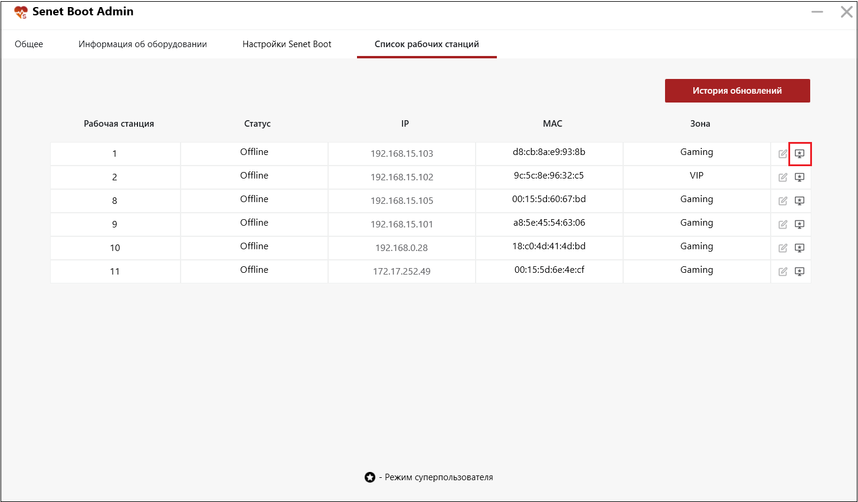The height and width of the screenshot is (502, 858).
Task: Edit workstation 2 with pencil icon
Action: [783, 177]
